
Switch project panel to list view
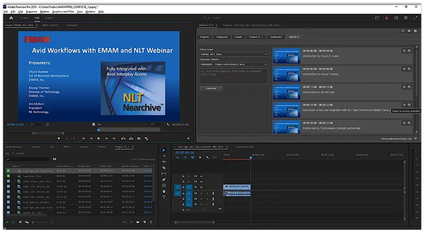point(14,222)
